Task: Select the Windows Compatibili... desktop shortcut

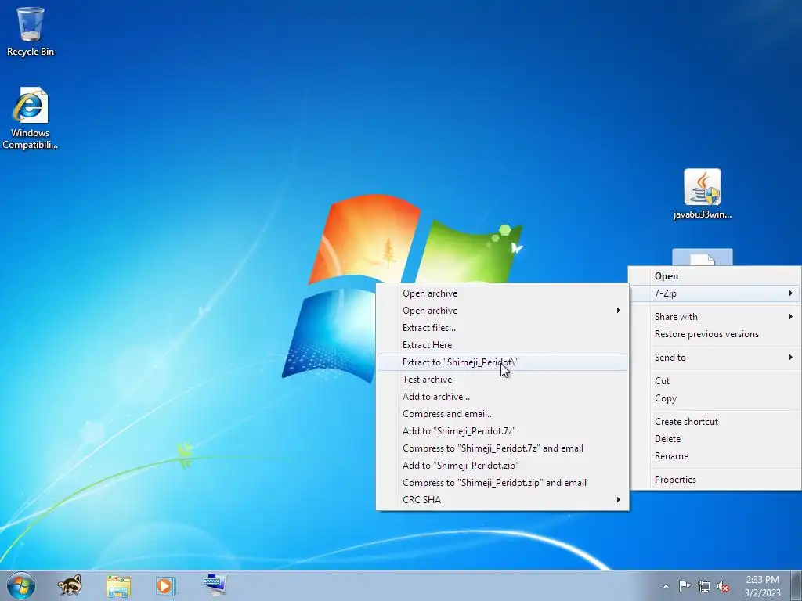Action: [31, 119]
